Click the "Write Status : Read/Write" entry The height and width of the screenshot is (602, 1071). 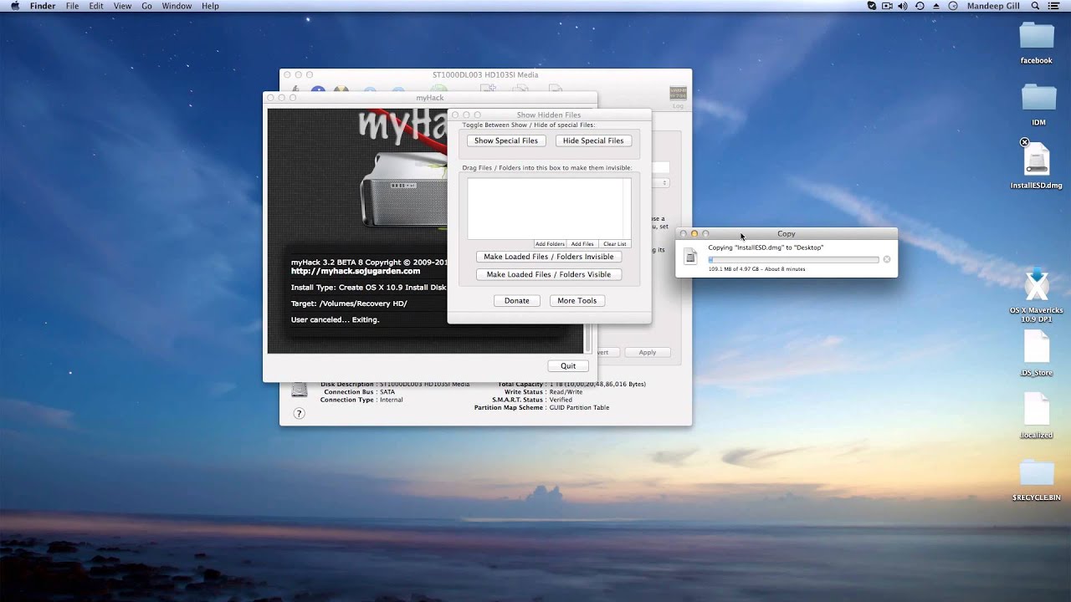(544, 392)
